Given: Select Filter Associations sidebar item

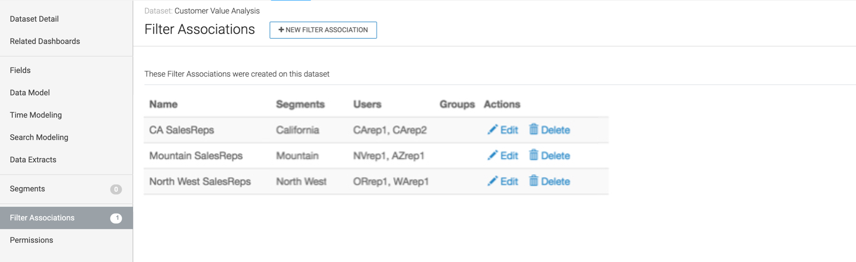Looking at the screenshot, I should click(42, 218).
